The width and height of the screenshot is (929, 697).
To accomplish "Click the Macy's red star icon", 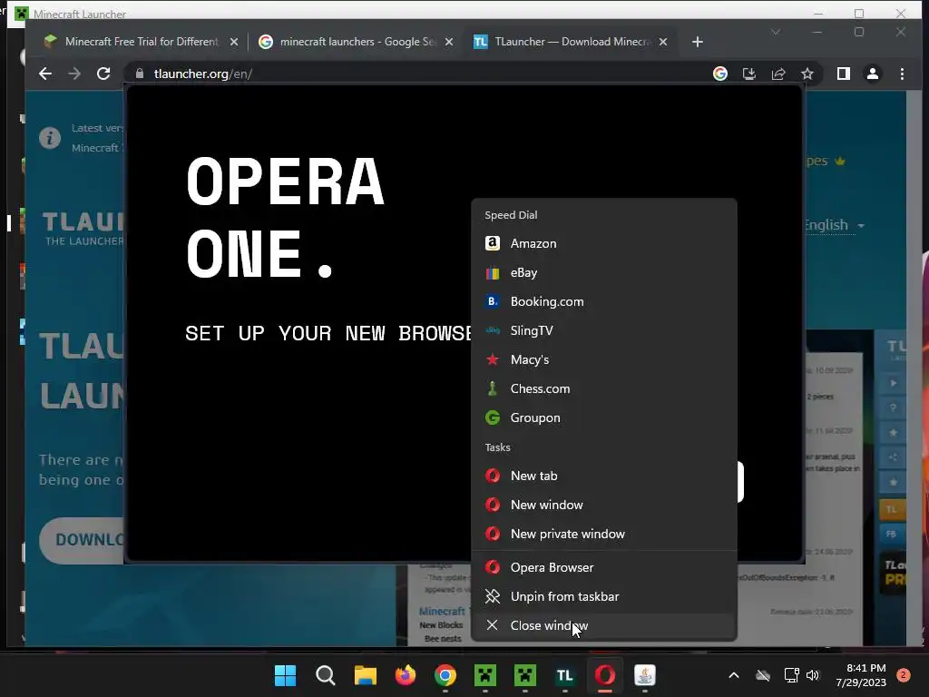I will tap(493, 359).
